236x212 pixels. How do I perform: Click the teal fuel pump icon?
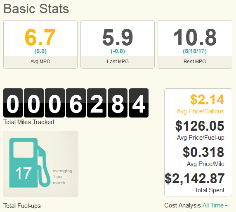(30, 163)
